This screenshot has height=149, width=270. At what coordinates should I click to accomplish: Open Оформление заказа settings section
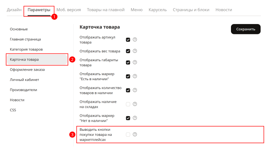click(x=27, y=70)
